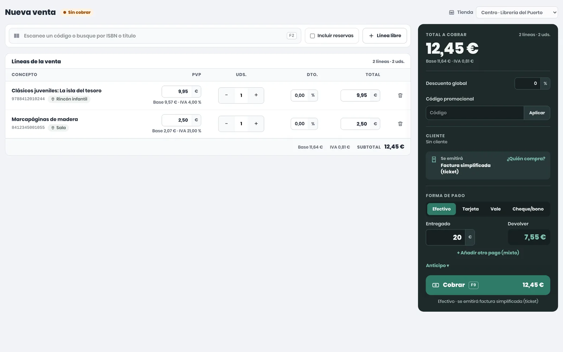This screenshot has height=352, width=563.
Task: Increase units for Marcapáginas de madera
Action: (256, 124)
